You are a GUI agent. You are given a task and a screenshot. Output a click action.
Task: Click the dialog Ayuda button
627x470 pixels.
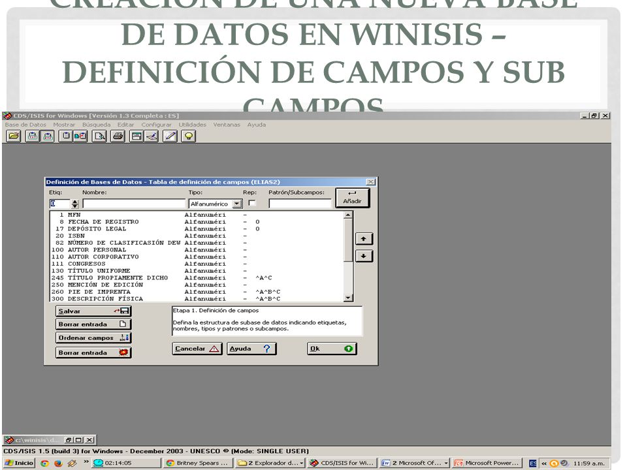coord(251,349)
